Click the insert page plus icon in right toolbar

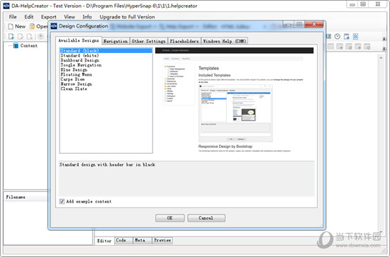(347, 37)
